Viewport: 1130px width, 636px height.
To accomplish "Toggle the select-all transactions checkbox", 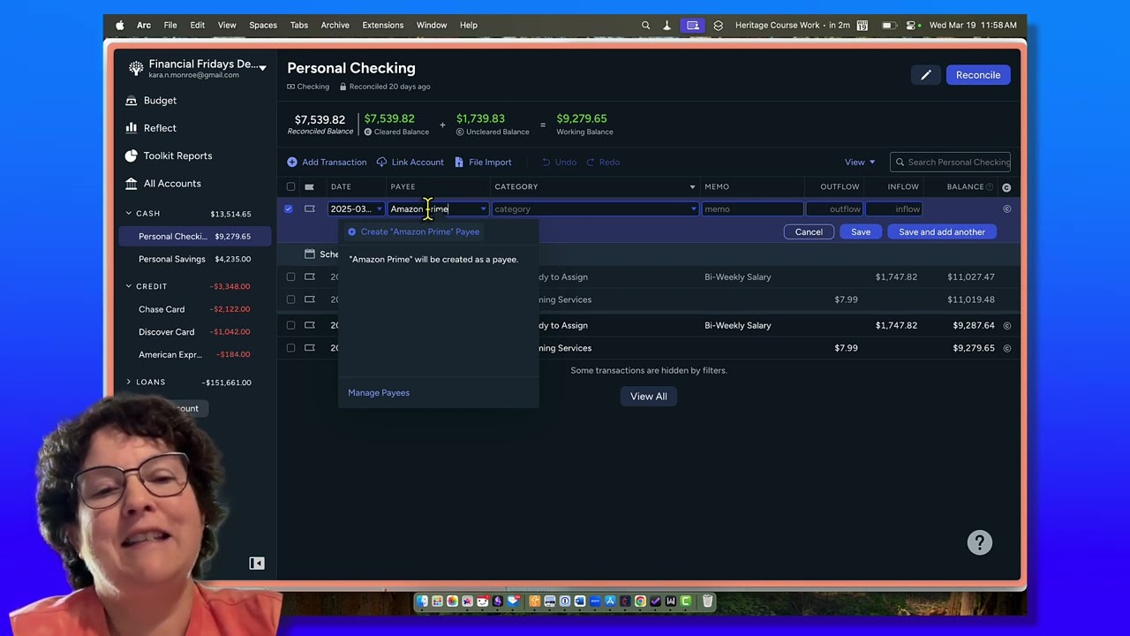I will (x=290, y=187).
